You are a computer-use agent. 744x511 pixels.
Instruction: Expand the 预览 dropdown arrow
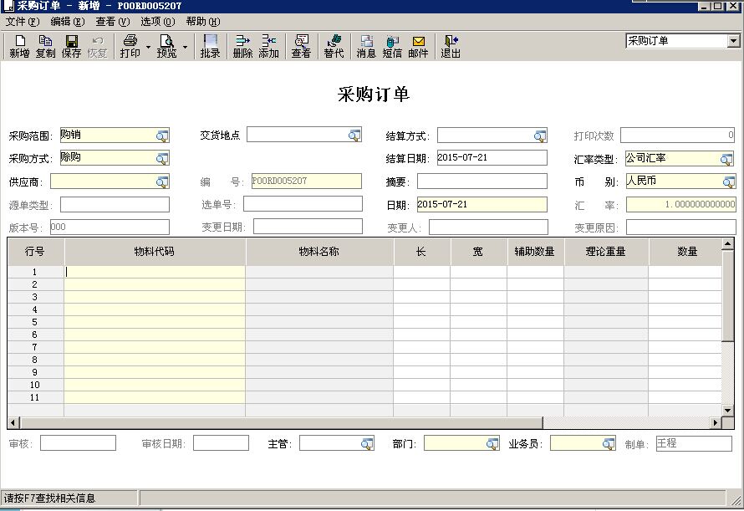[186, 47]
